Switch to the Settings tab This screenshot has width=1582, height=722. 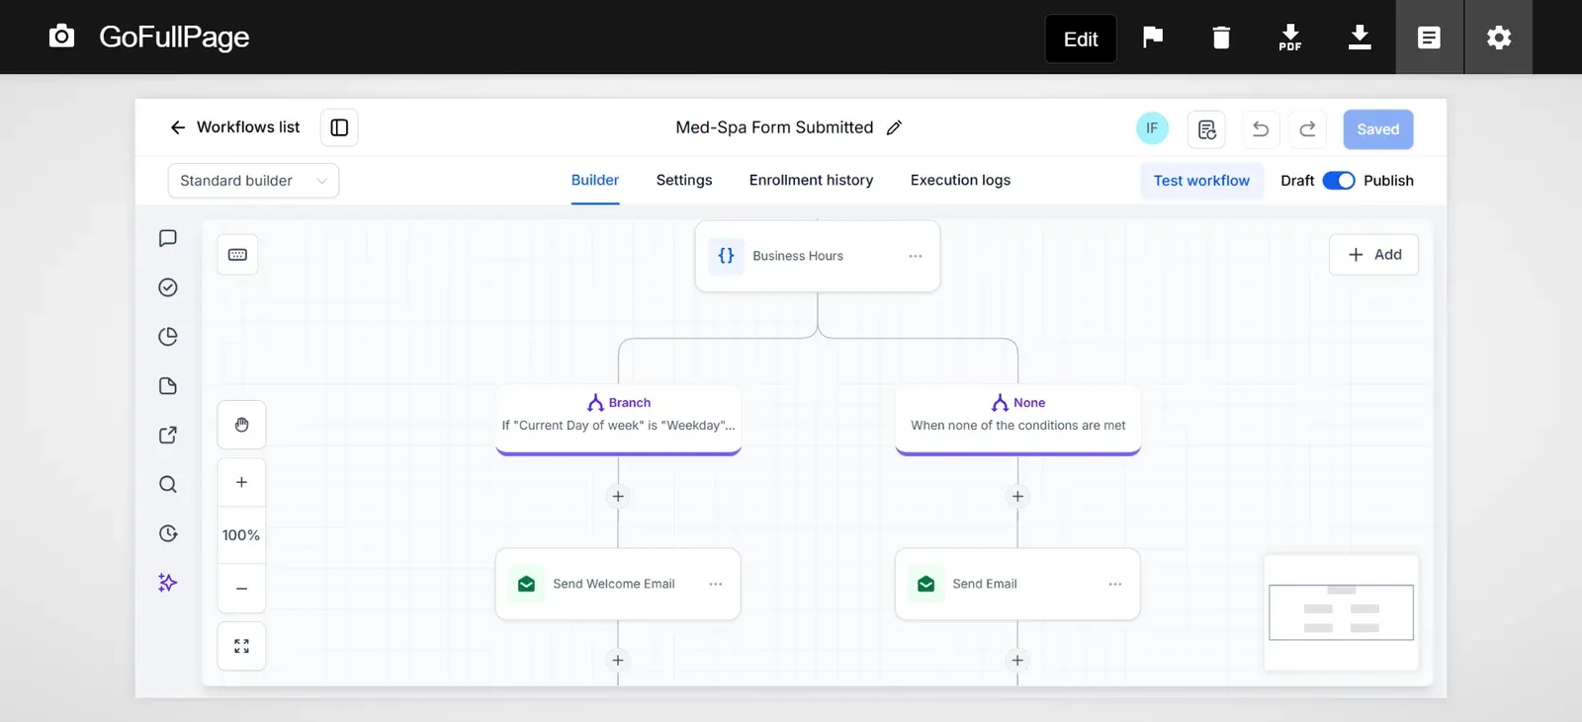click(684, 180)
